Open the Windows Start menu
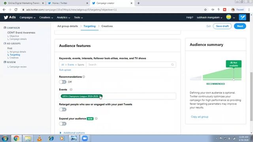The image size is (253, 142). click(5, 138)
